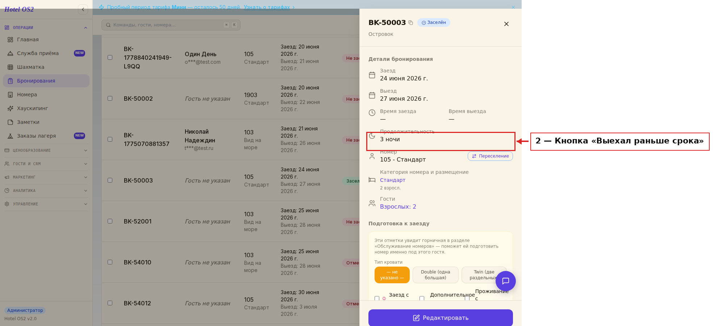The width and height of the screenshot is (718, 326).
Task: Close the booking details panel
Action: click(x=506, y=24)
